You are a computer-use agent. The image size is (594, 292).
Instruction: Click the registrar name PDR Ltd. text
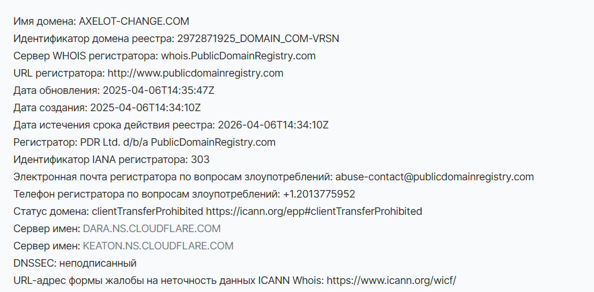coord(100,142)
